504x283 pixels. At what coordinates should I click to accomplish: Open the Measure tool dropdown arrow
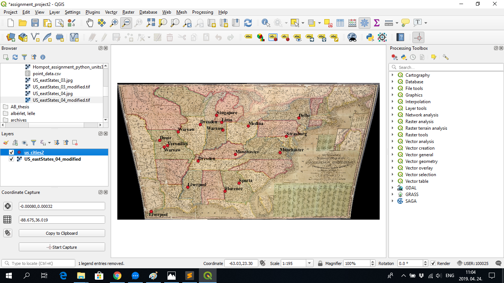[397, 23]
